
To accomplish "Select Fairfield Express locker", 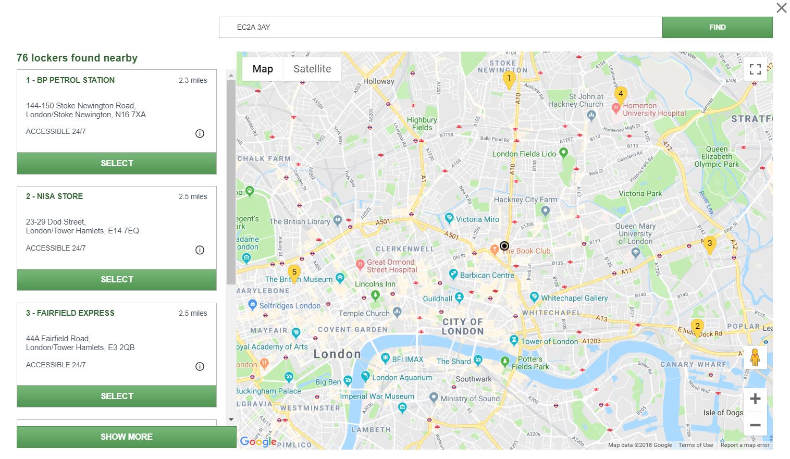I will click(x=117, y=396).
